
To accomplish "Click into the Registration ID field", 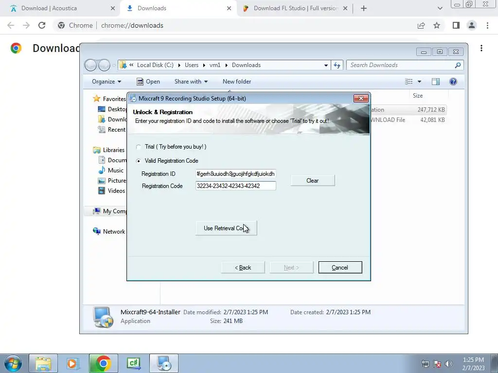I will pos(236,174).
